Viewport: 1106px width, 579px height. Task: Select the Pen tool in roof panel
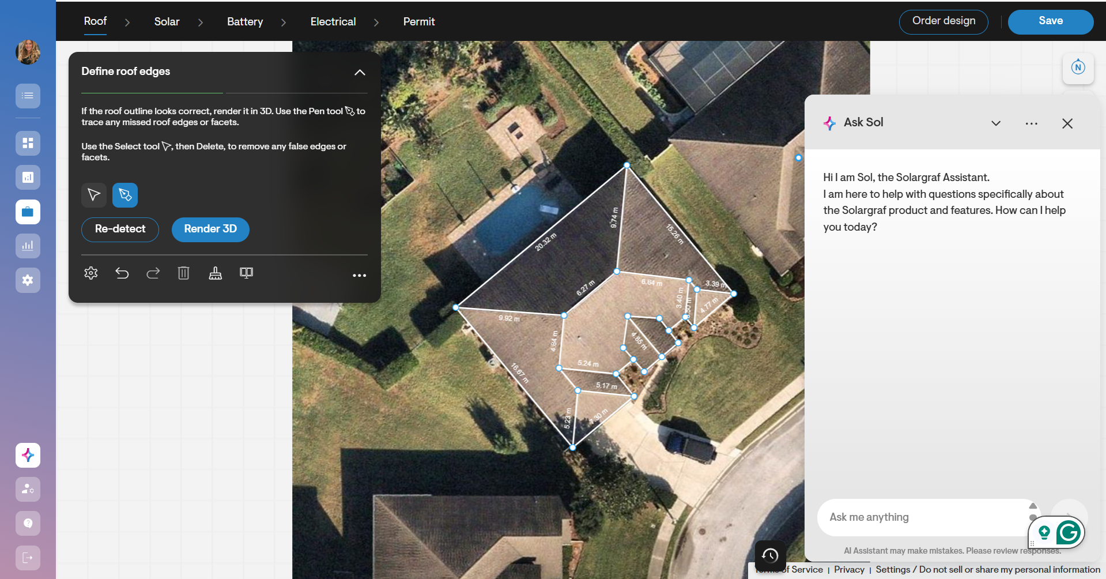coord(125,195)
